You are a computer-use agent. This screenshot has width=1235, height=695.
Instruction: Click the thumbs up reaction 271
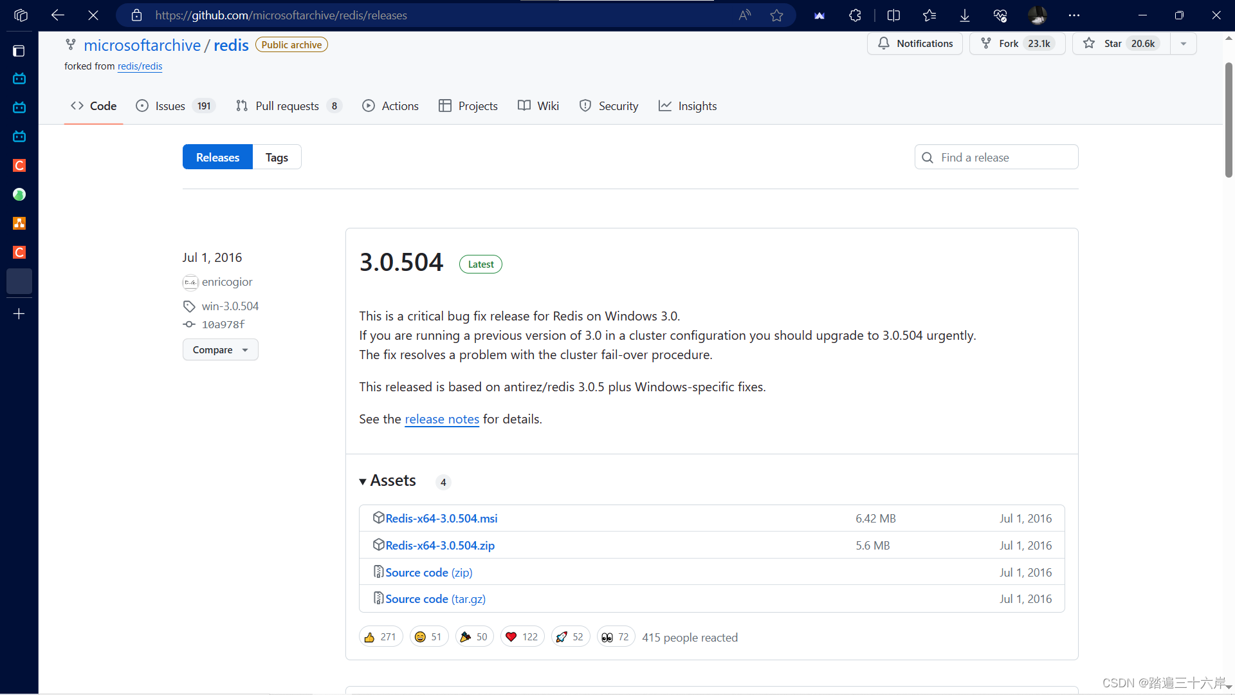click(x=381, y=637)
